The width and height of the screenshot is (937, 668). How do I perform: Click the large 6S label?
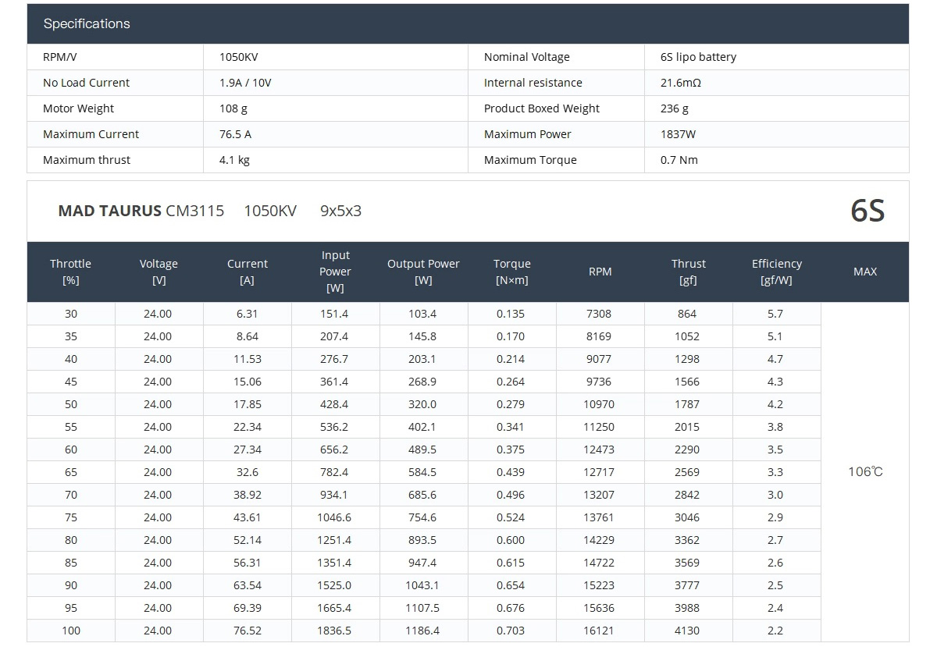click(x=868, y=211)
